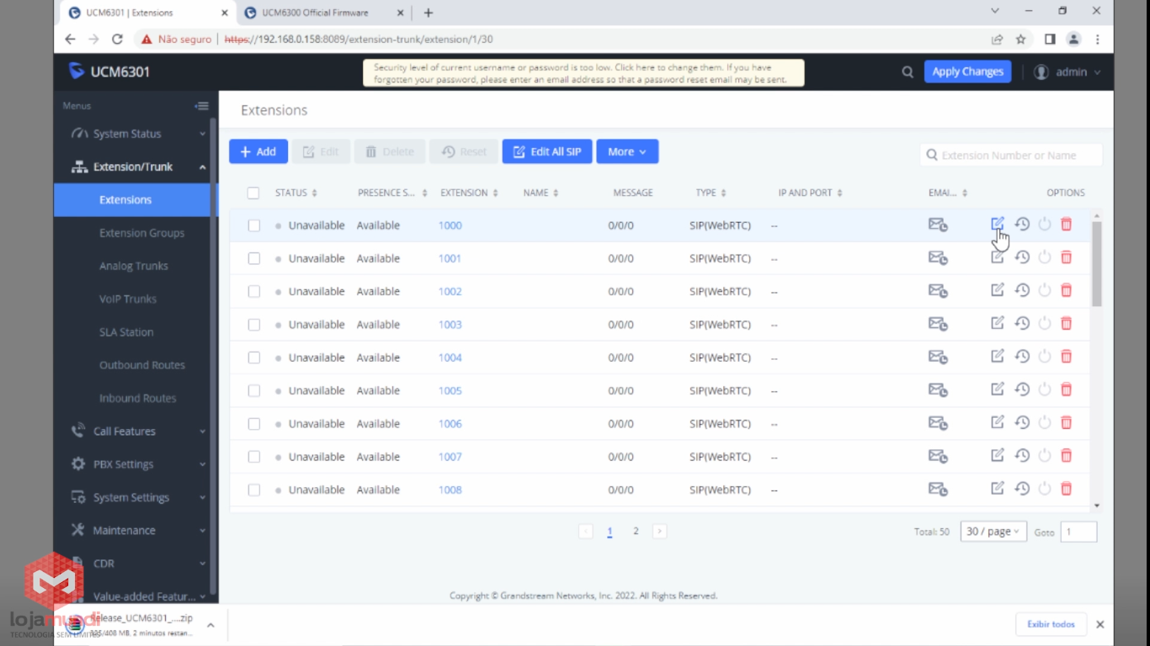
Task: Open the More dropdown button
Action: click(627, 151)
